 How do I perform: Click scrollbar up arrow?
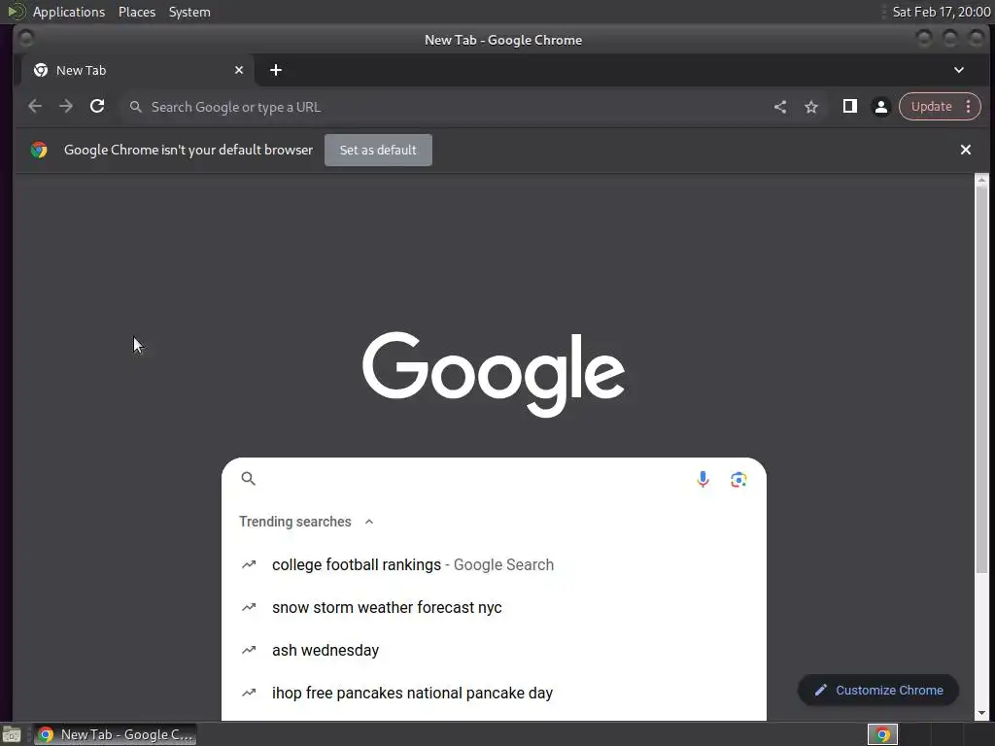(x=981, y=180)
